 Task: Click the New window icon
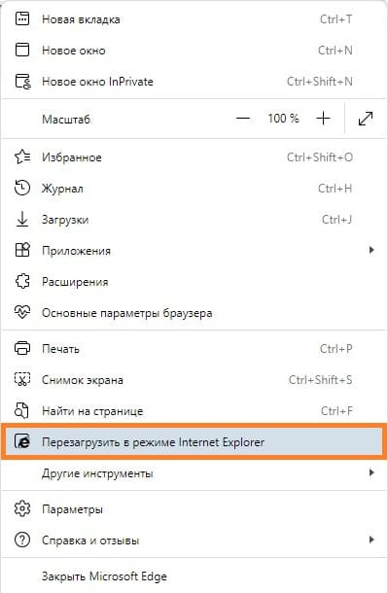[22, 50]
